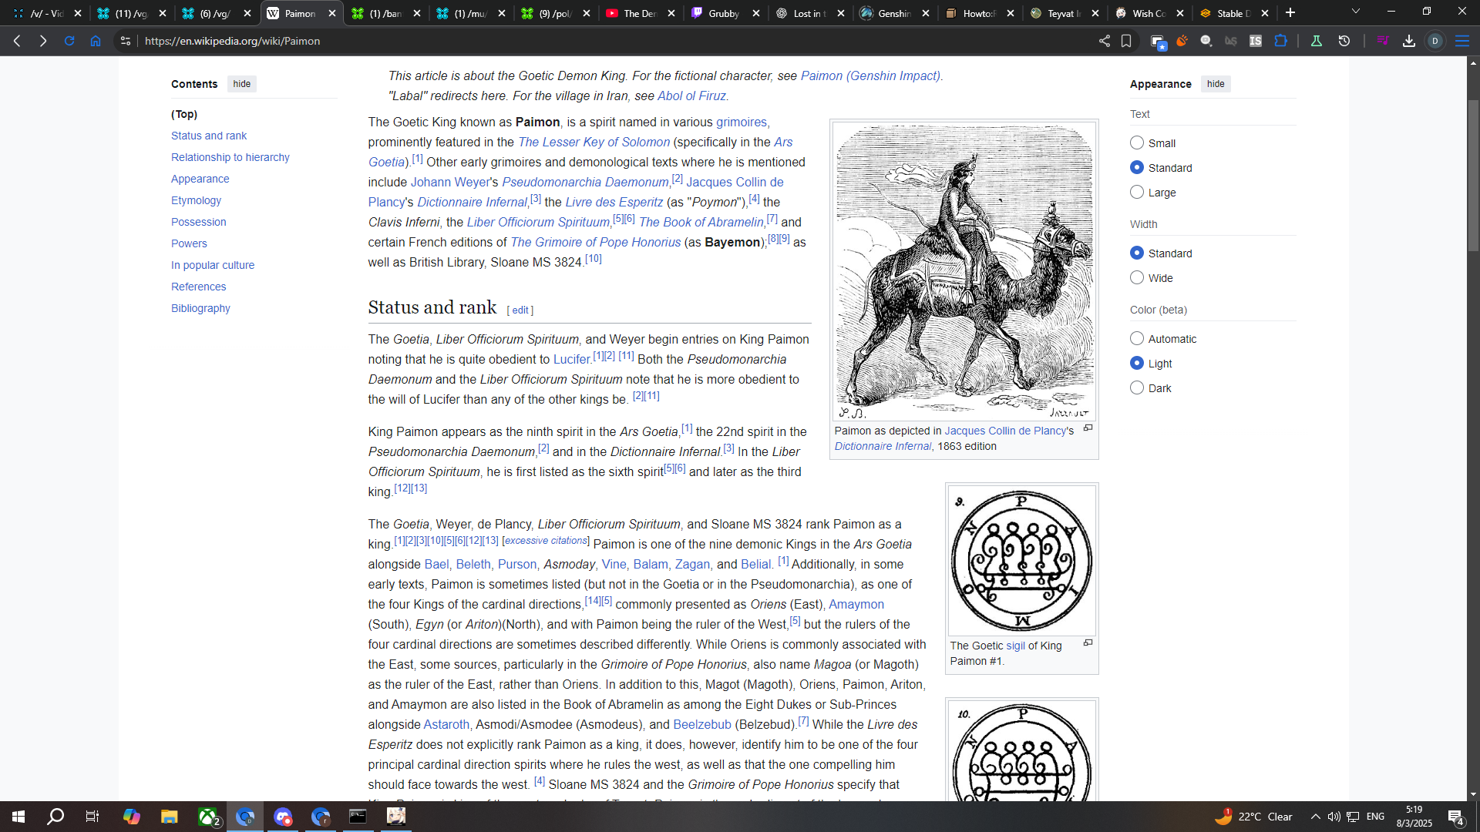Open the Beelzebub article link
This screenshot has width=1480, height=832.
click(702, 724)
